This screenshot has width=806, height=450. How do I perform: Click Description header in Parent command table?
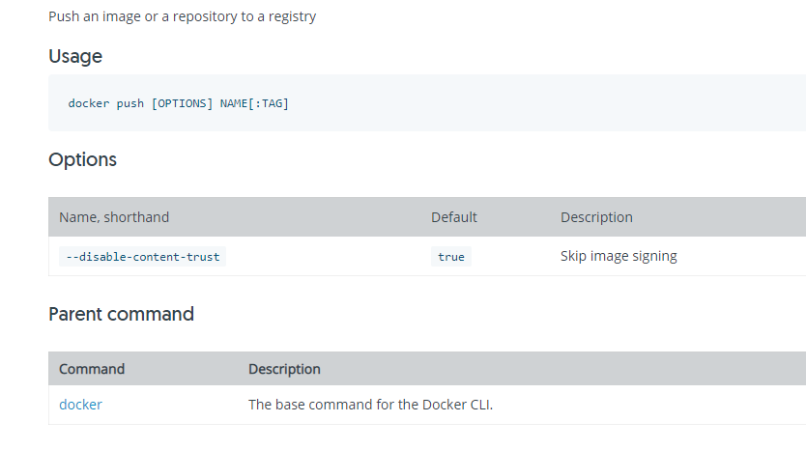pos(284,369)
